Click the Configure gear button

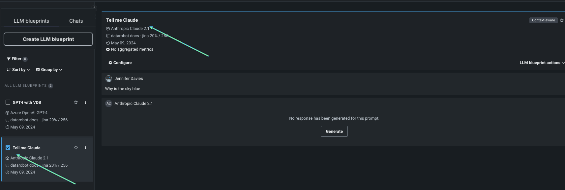(120, 63)
